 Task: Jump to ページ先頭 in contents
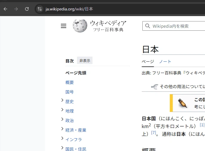pyautogui.click(x=76, y=73)
